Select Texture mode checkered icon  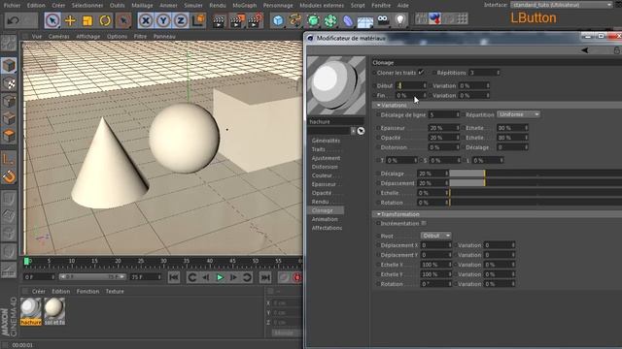pyautogui.click(x=9, y=83)
